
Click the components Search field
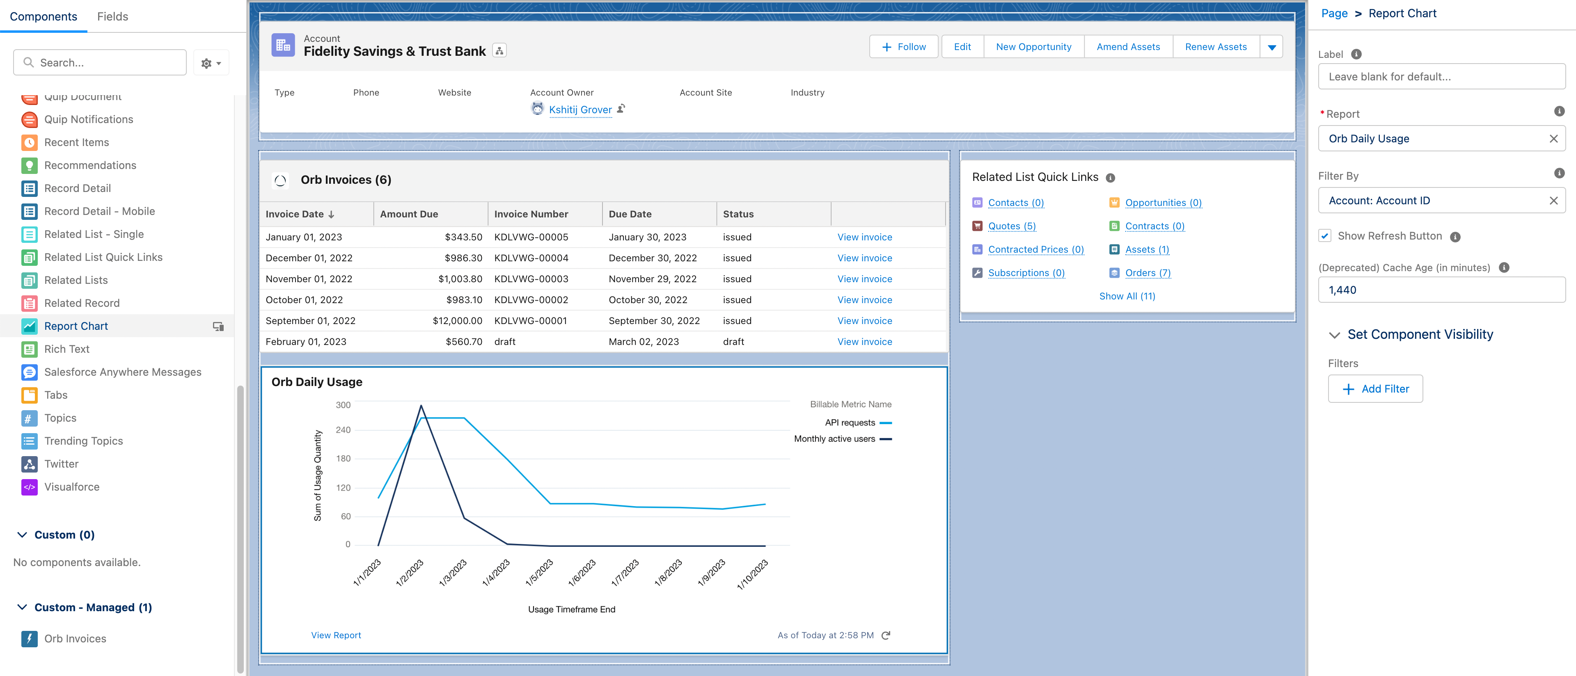pyautogui.click(x=100, y=62)
